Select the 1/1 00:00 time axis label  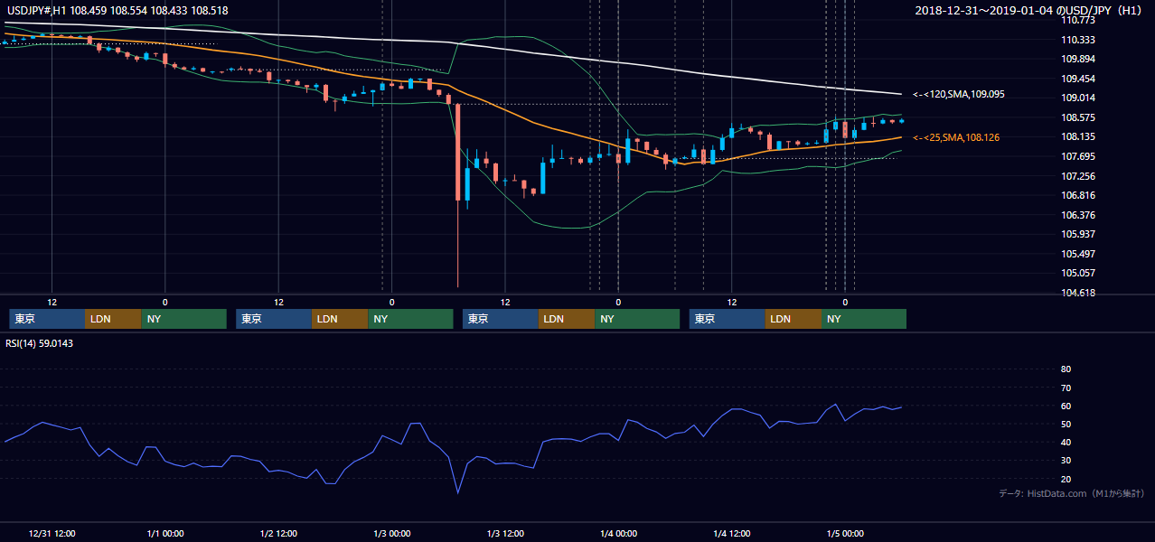[x=165, y=534]
